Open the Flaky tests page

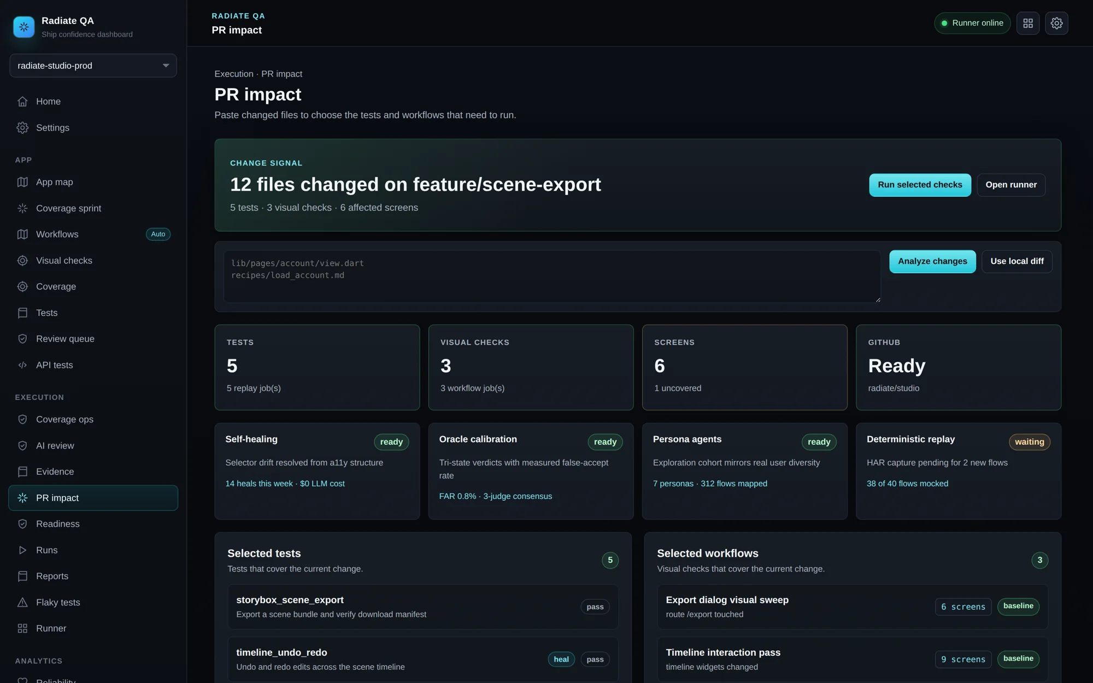pyautogui.click(x=93, y=602)
